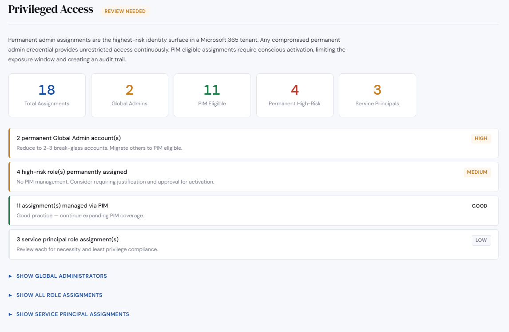Open the PIM Eligible stat card
The height and width of the screenshot is (332, 509).
tap(212, 95)
